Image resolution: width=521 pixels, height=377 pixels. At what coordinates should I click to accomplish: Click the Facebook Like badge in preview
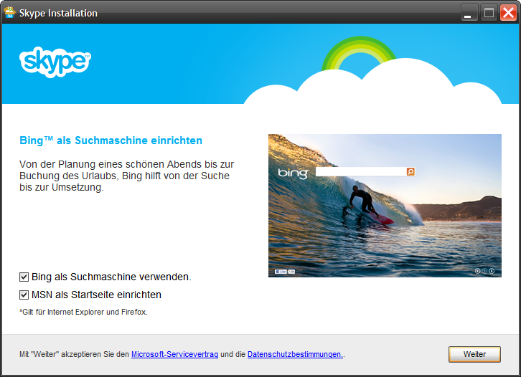[x=281, y=272]
